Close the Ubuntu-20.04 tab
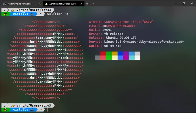196x113 pixels. [81, 4]
